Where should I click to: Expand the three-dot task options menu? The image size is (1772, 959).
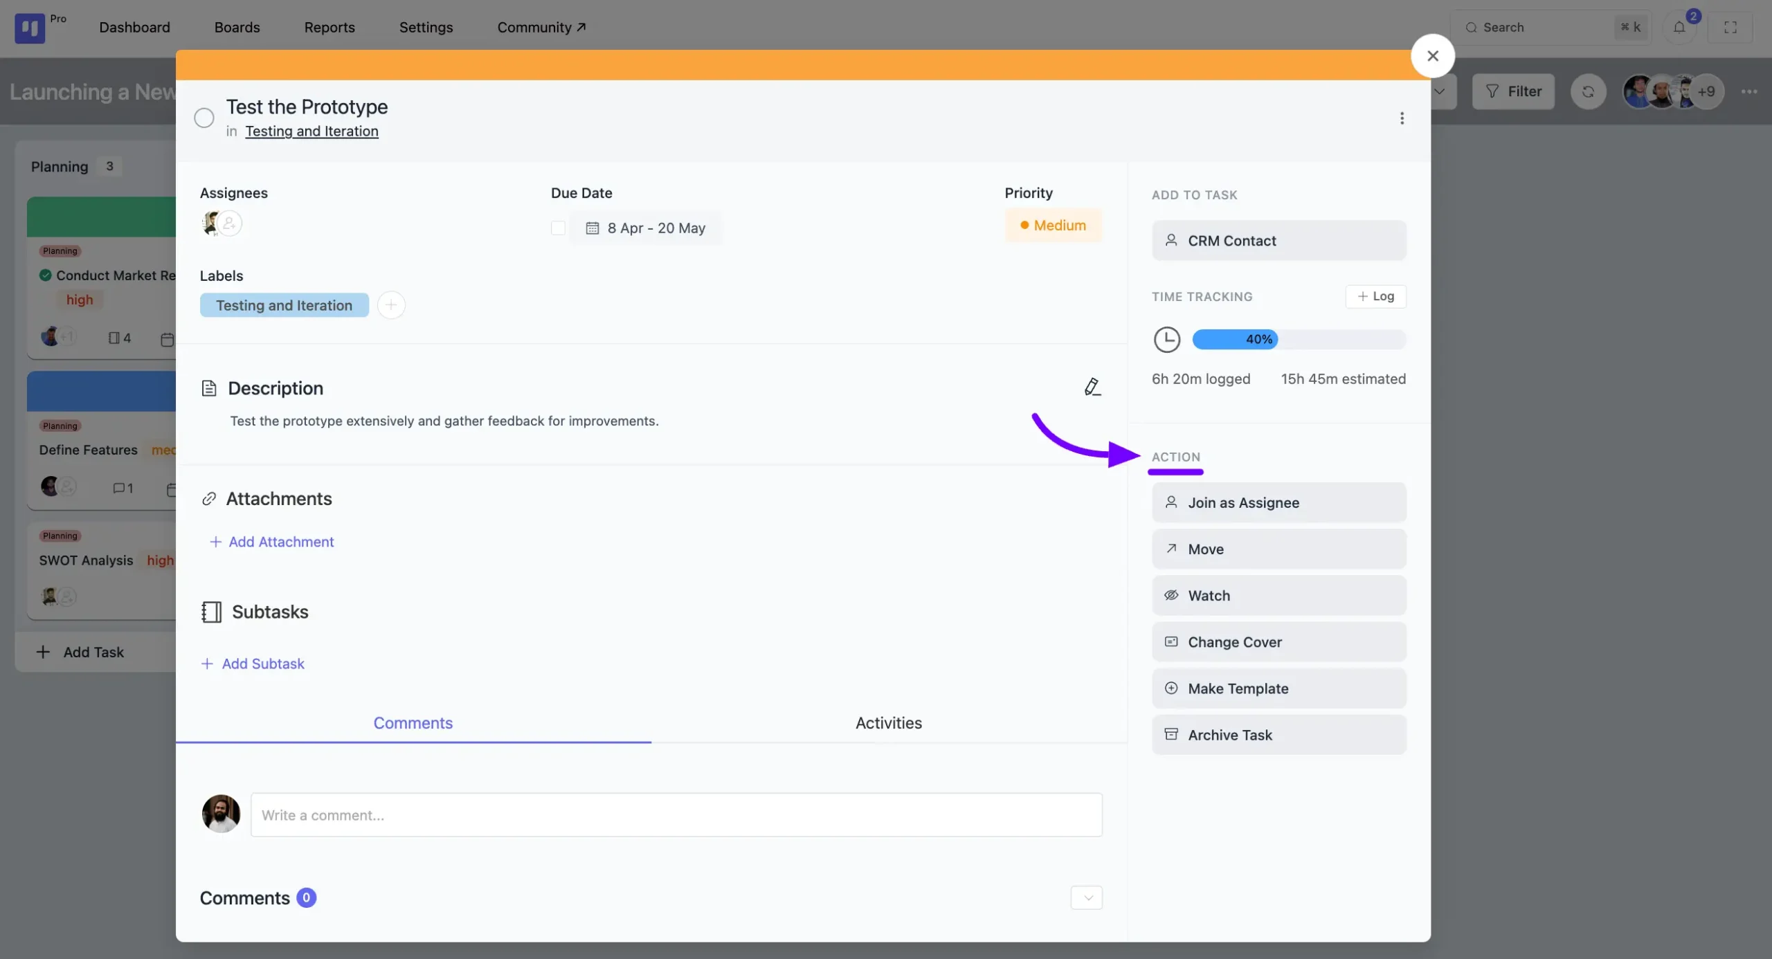1402,118
